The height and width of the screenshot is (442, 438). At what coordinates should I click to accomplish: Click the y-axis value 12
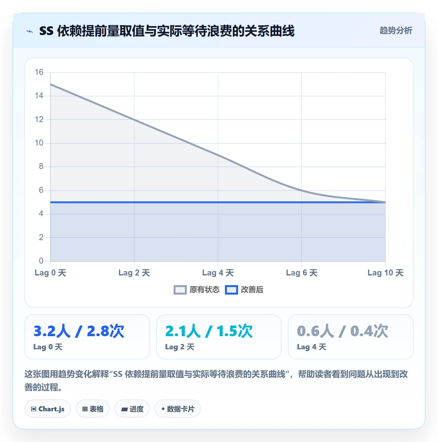pos(39,120)
